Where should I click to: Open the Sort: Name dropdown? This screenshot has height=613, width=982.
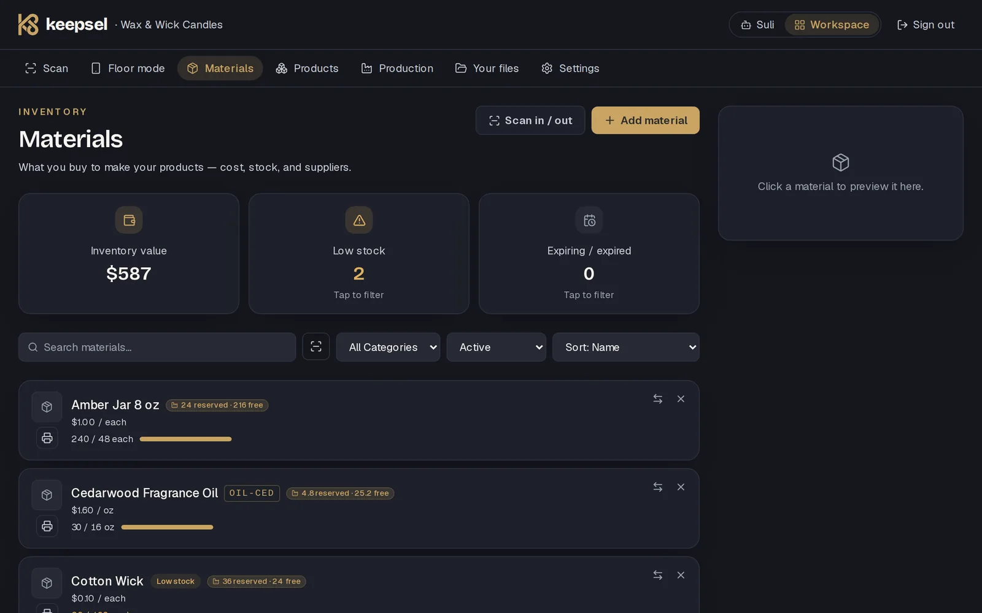[626, 348]
